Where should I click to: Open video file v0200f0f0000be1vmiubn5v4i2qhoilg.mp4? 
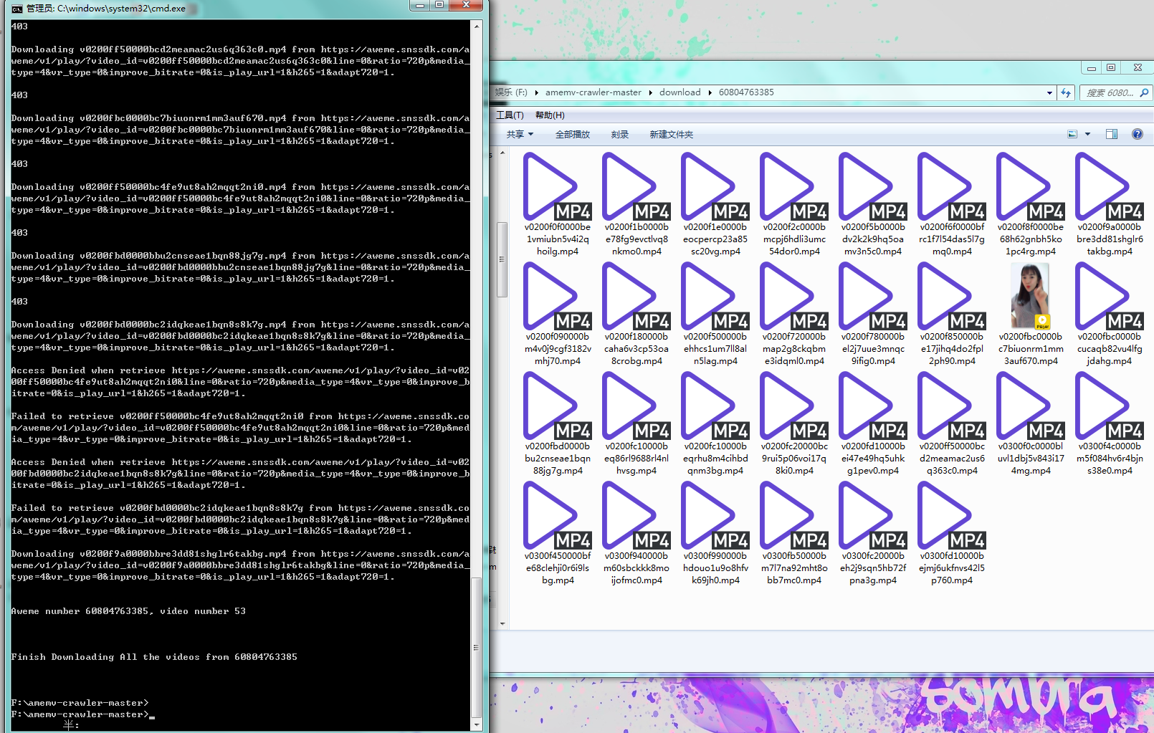(558, 204)
